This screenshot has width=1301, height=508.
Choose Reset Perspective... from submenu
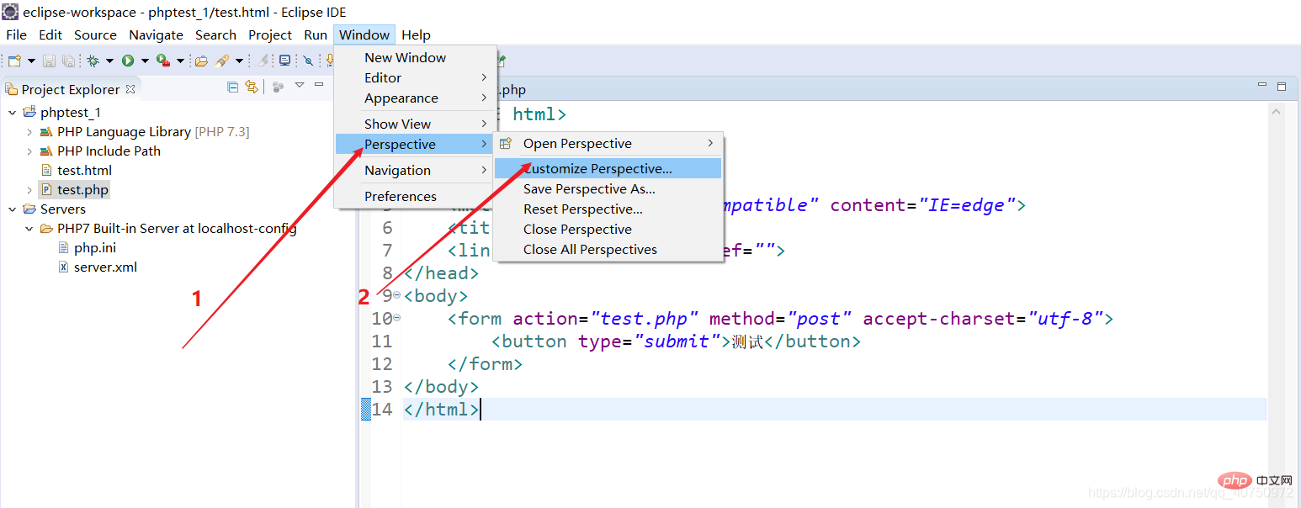(582, 209)
